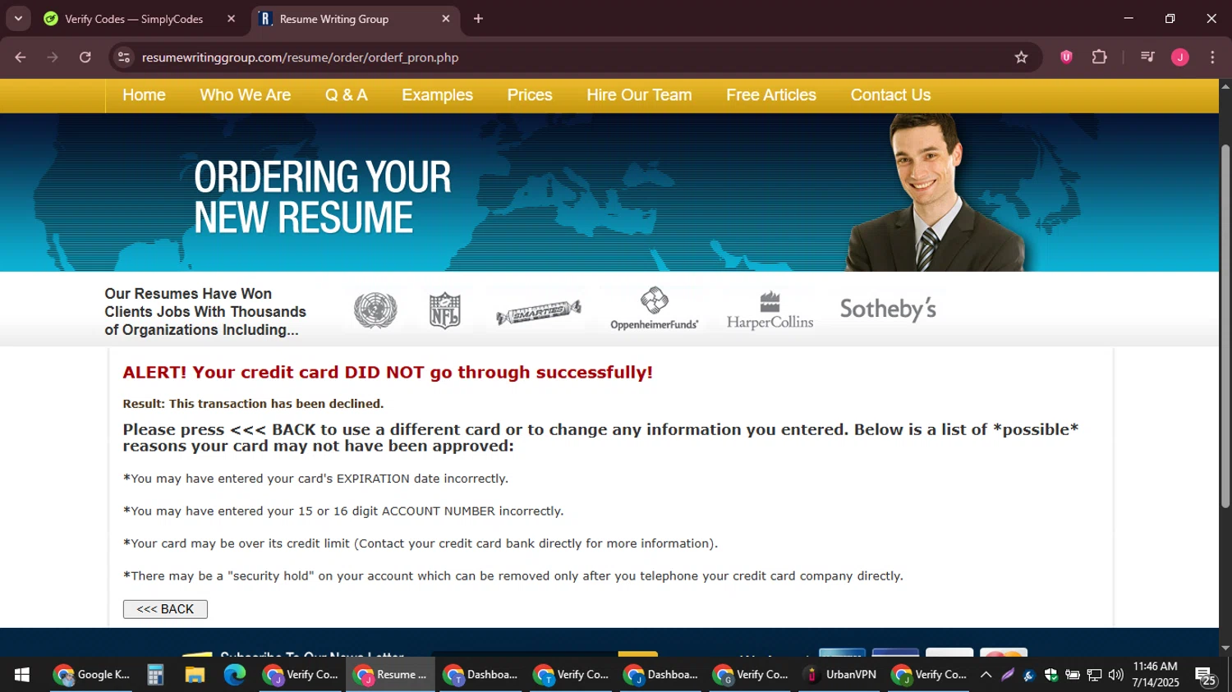Open the UrbanVPN taskbar item
This screenshot has height=692, width=1232.
[841, 675]
